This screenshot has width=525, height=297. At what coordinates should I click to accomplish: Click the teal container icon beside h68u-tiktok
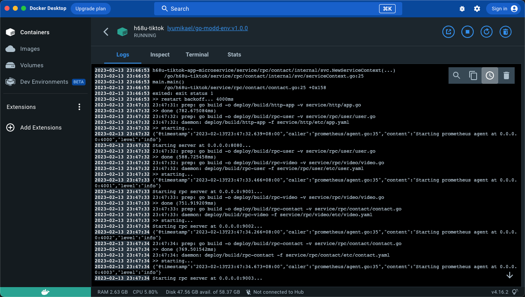(122, 32)
